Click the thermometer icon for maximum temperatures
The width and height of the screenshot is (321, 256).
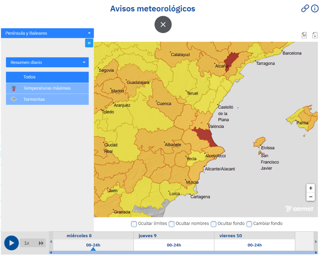tap(14, 88)
